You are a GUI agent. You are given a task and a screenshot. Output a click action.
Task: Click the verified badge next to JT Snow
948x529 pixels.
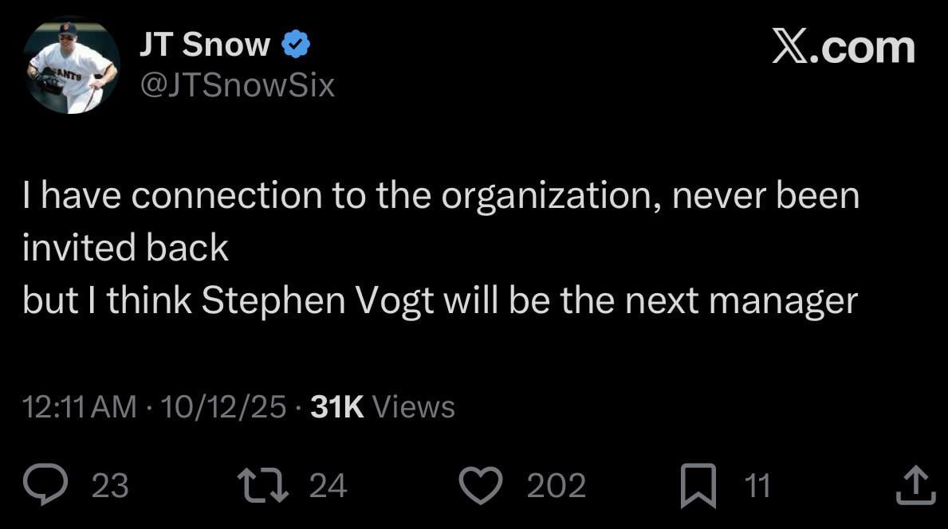(296, 44)
